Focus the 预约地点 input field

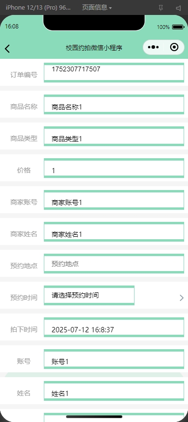[114, 263]
